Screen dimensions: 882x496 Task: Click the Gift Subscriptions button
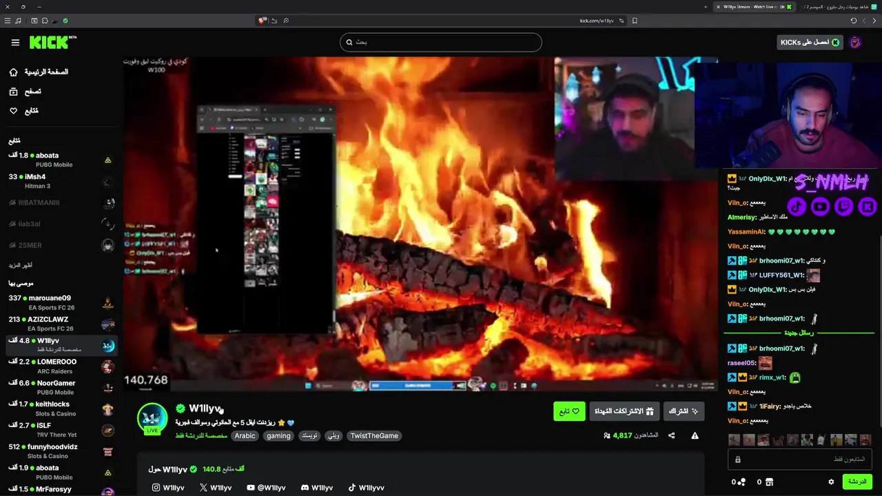pyautogui.click(x=624, y=411)
